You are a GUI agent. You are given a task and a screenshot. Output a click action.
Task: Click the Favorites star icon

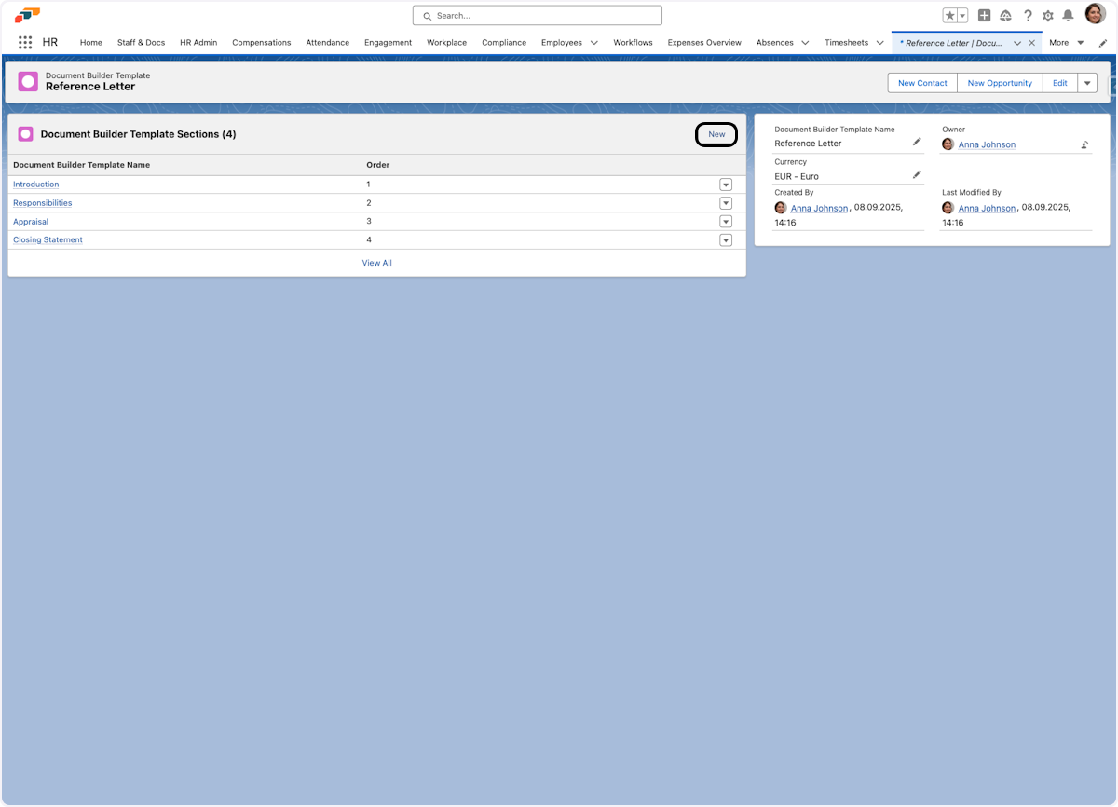949,16
